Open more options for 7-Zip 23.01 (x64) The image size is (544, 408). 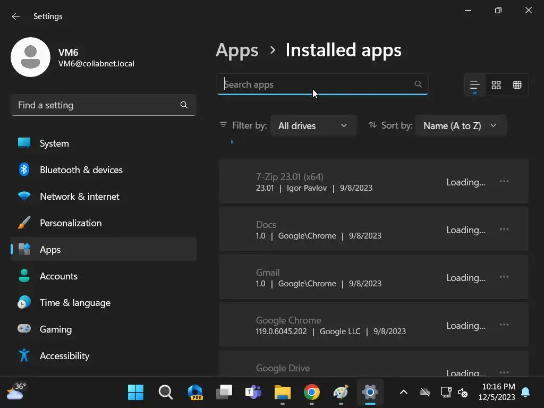pyautogui.click(x=504, y=181)
